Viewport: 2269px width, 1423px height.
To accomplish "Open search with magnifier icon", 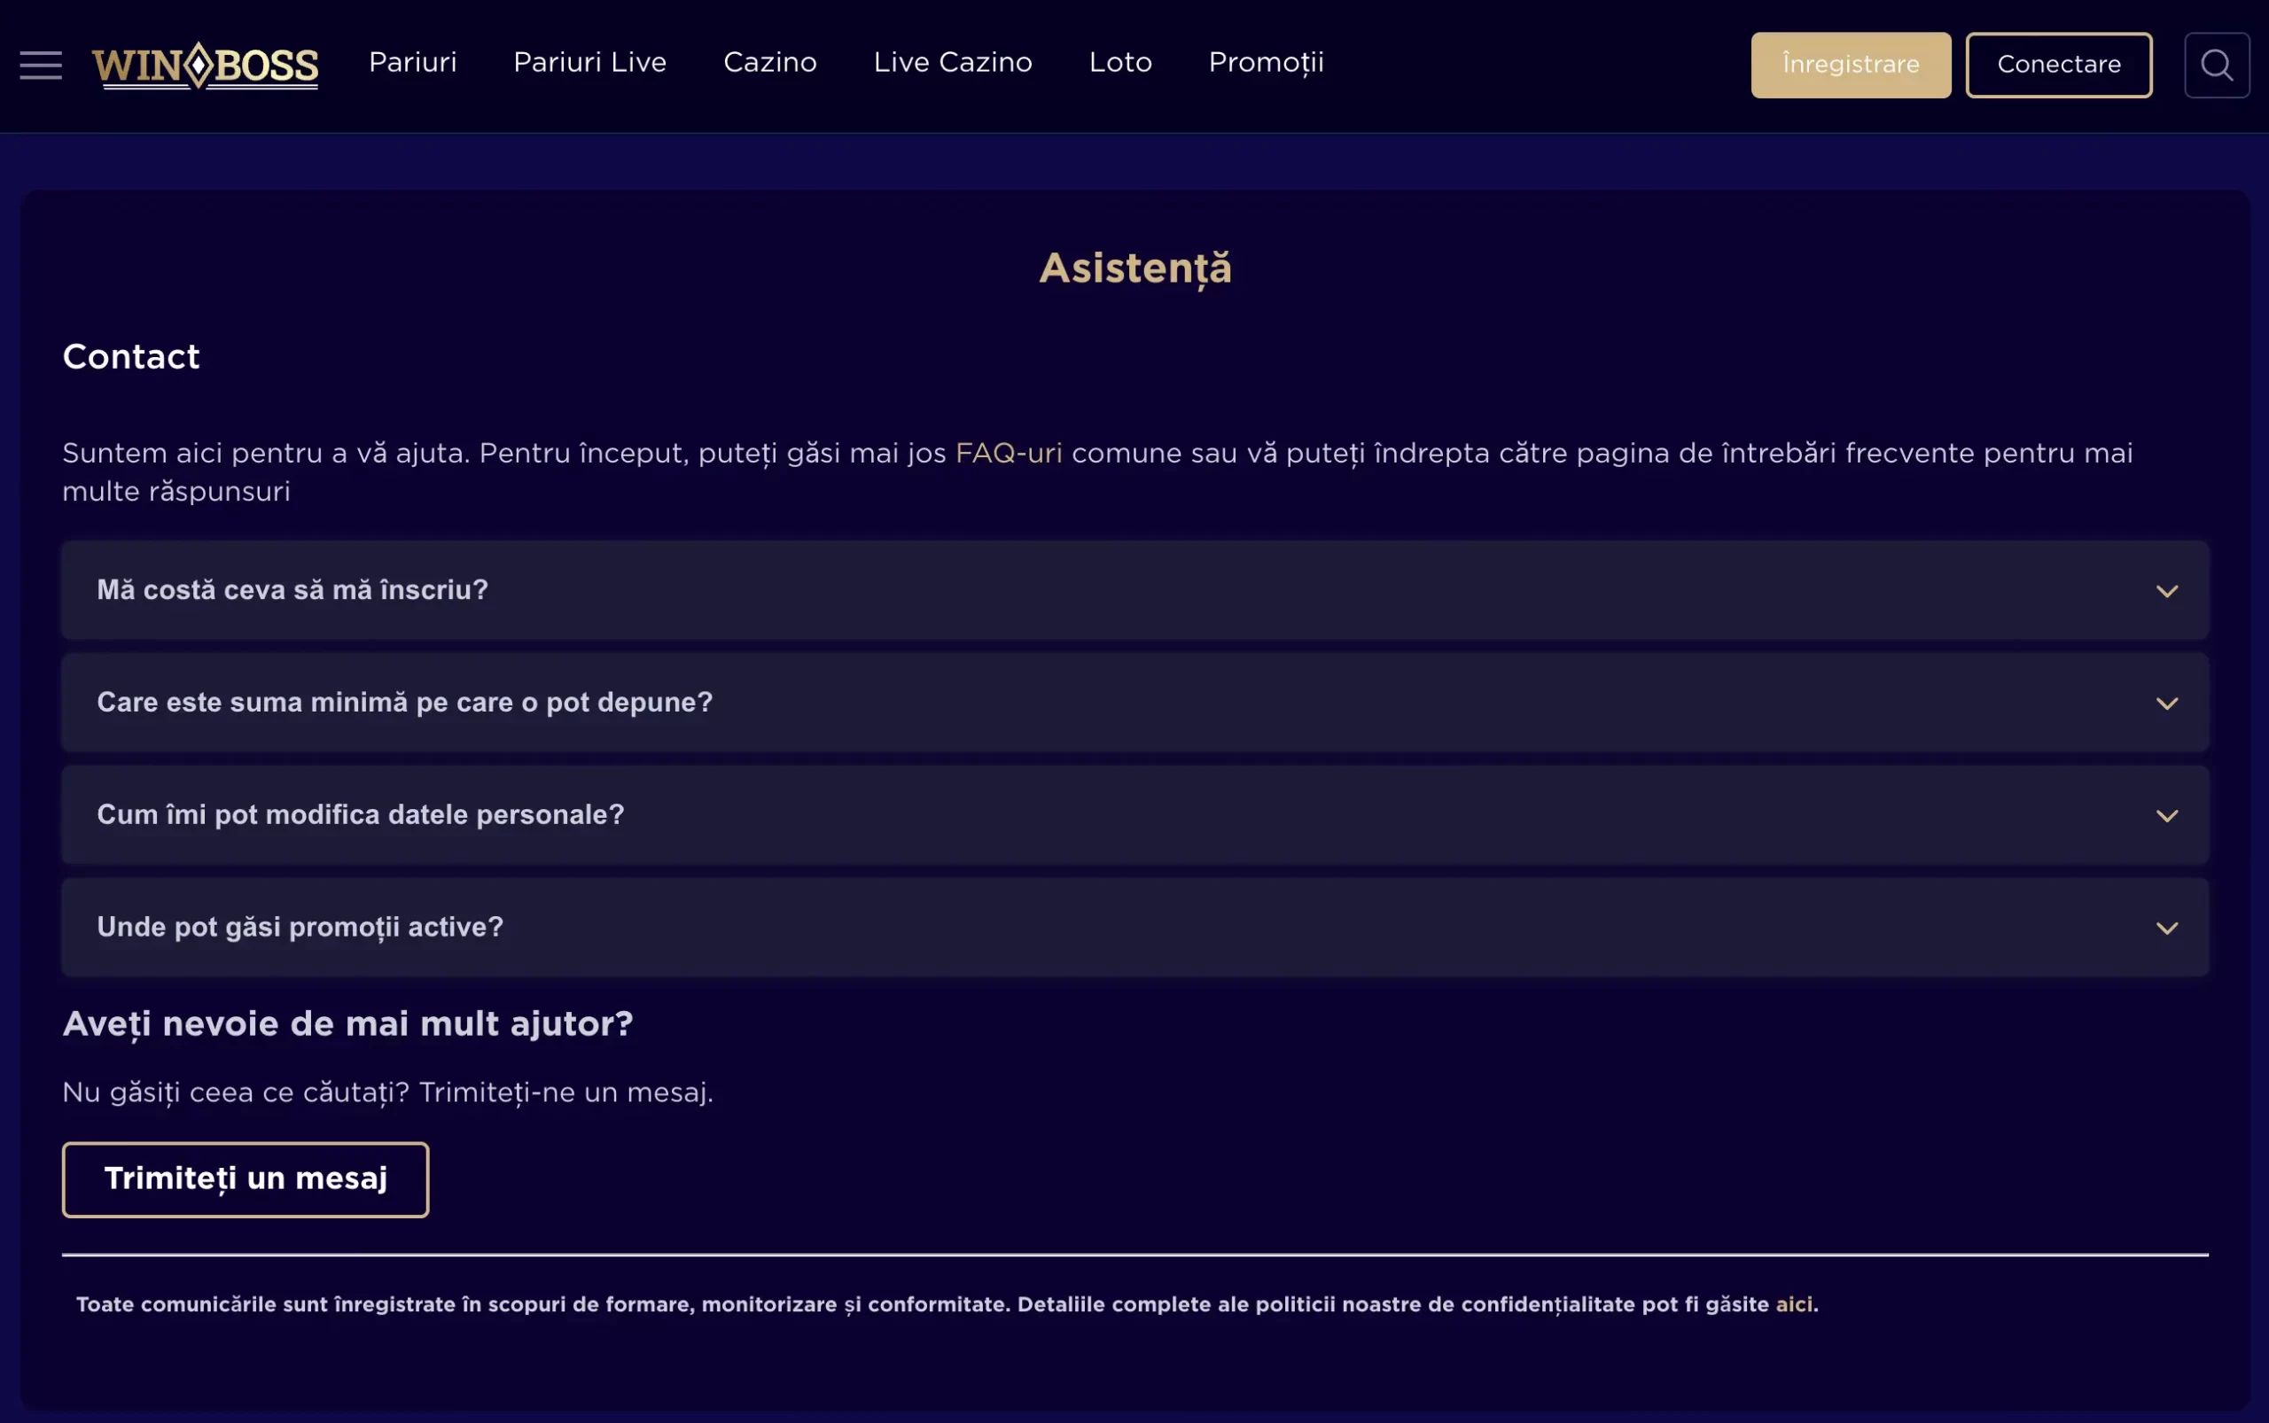I will point(2217,65).
